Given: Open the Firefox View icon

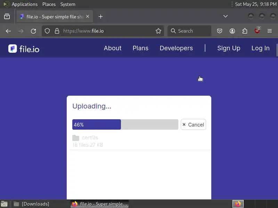Looking at the screenshot, I should pyautogui.click(x=7, y=16).
